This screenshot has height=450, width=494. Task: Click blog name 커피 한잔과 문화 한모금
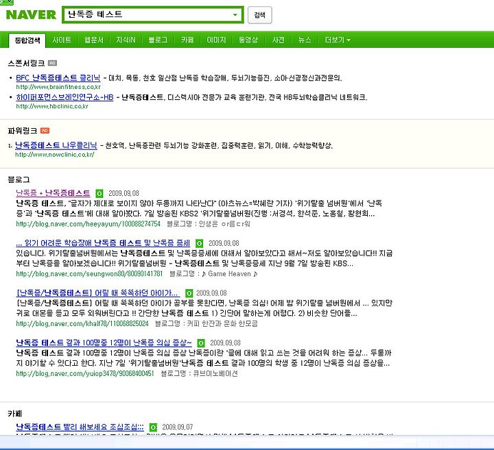[222, 323]
